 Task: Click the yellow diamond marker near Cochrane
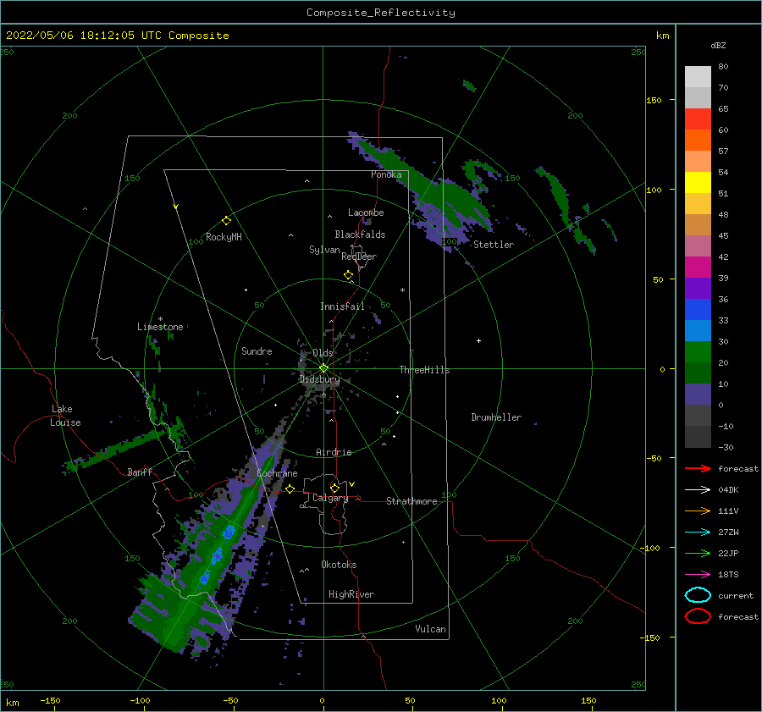[290, 488]
